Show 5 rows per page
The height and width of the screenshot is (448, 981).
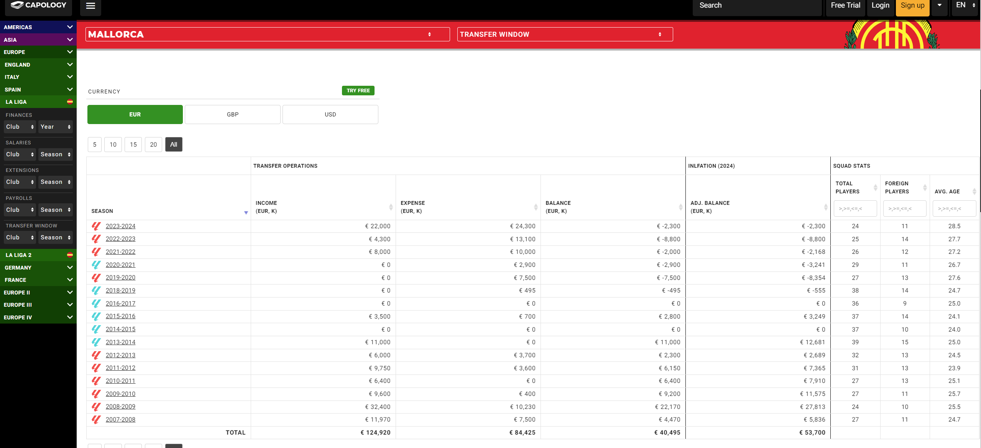[95, 145]
